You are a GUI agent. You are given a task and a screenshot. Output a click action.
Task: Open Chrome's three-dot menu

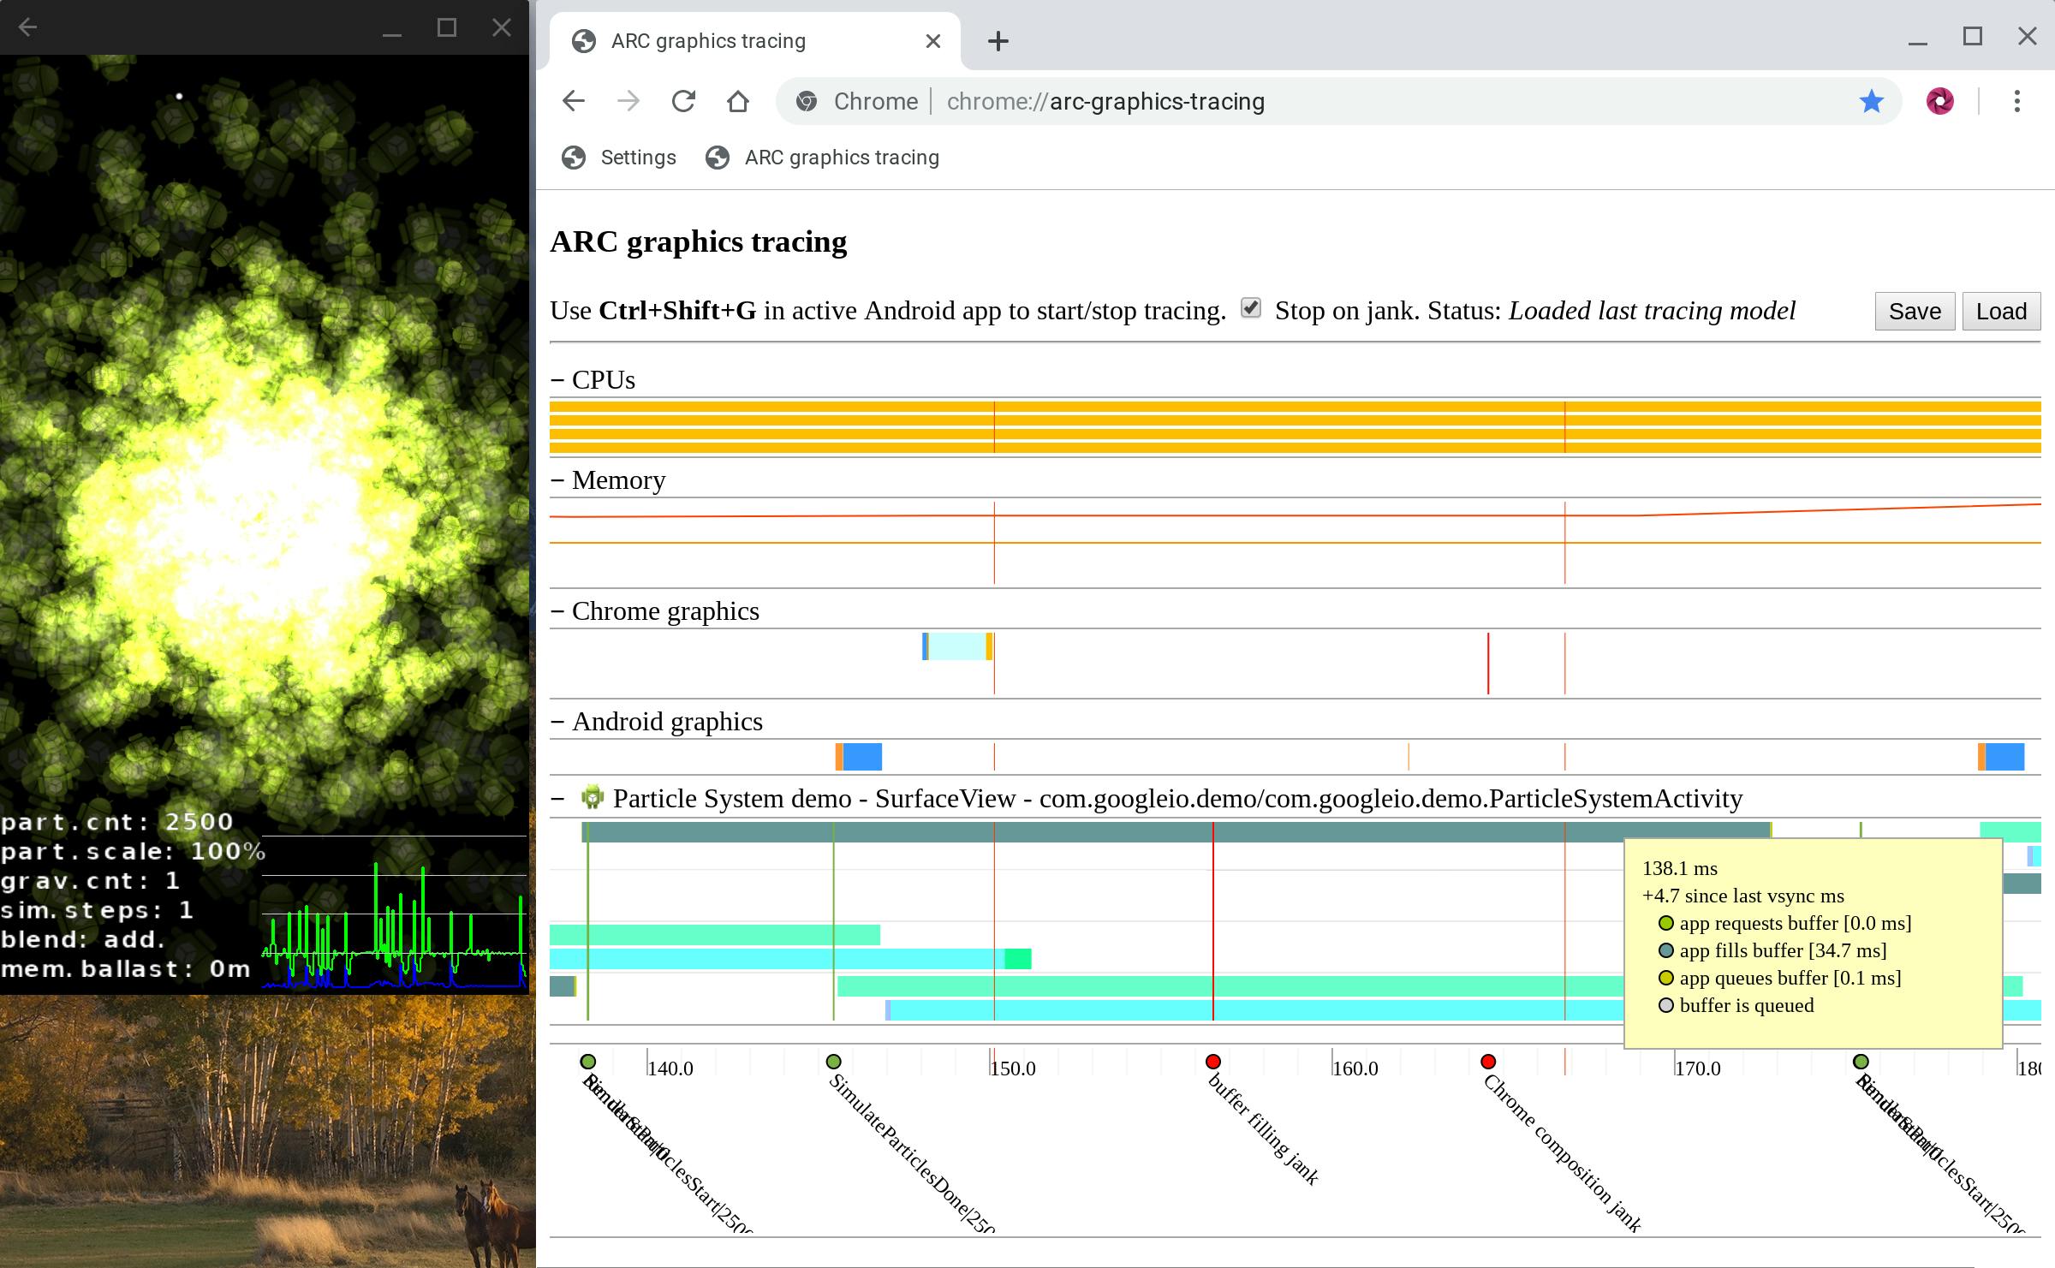(2016, 102)
